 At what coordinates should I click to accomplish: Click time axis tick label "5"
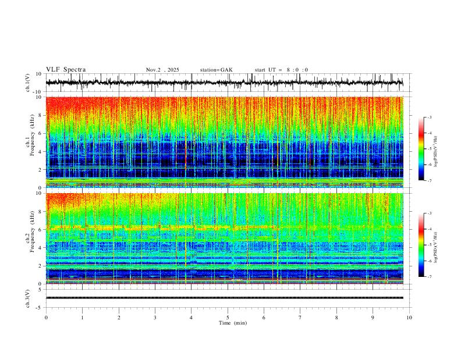(228, 318)
